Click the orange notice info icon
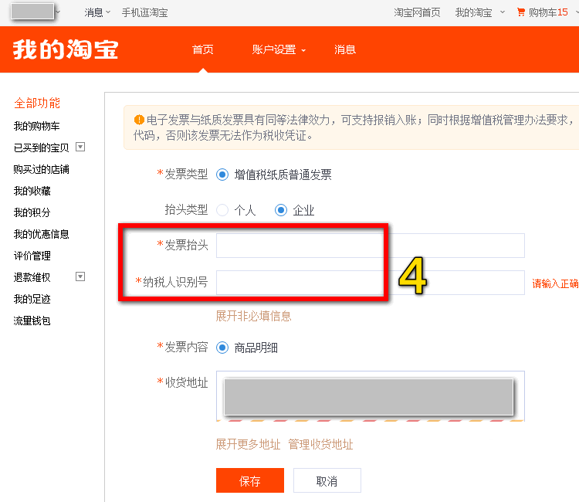This screenshot has width=579, height=502. click(x=139, y=120)
